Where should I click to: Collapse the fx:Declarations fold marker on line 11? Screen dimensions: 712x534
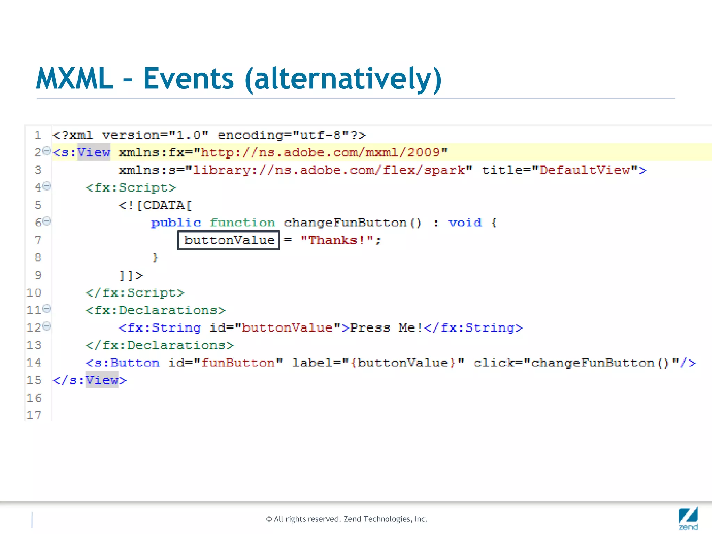tap(47, 308)
